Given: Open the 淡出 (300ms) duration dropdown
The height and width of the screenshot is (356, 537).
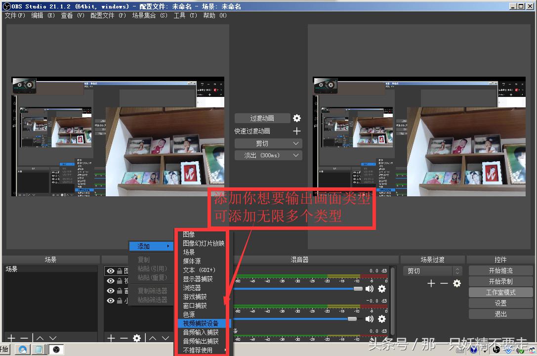Looking at the screenshot, I should [x=268, y=155].
